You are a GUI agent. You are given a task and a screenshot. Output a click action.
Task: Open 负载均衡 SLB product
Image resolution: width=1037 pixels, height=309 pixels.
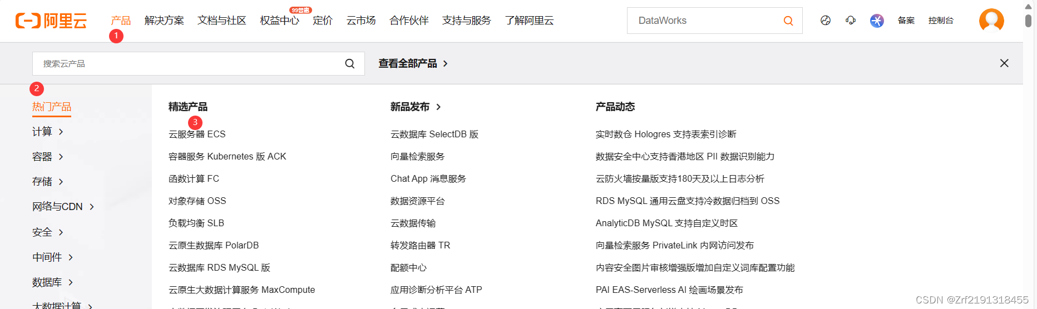click(196, 223)
